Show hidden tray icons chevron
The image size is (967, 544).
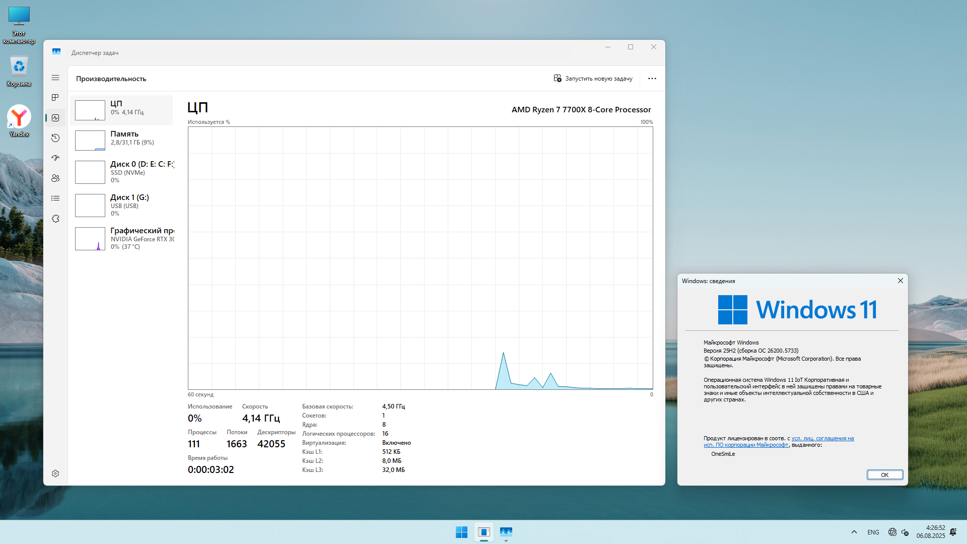pyautogui.click(x=854, y=532)
